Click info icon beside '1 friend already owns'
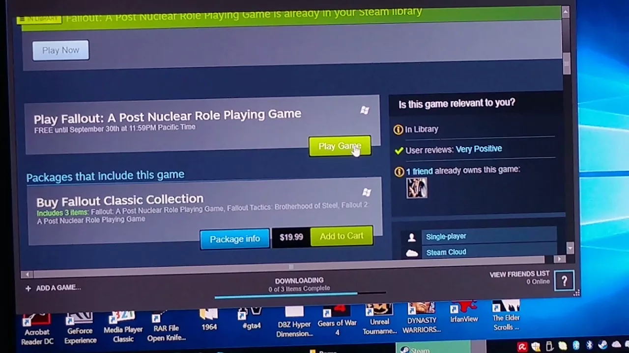Viewport: 629px width, 353px height. [x=399, y=172]
